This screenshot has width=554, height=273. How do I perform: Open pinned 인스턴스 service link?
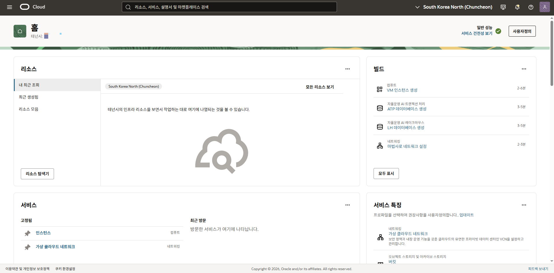(x=43, y=233)
